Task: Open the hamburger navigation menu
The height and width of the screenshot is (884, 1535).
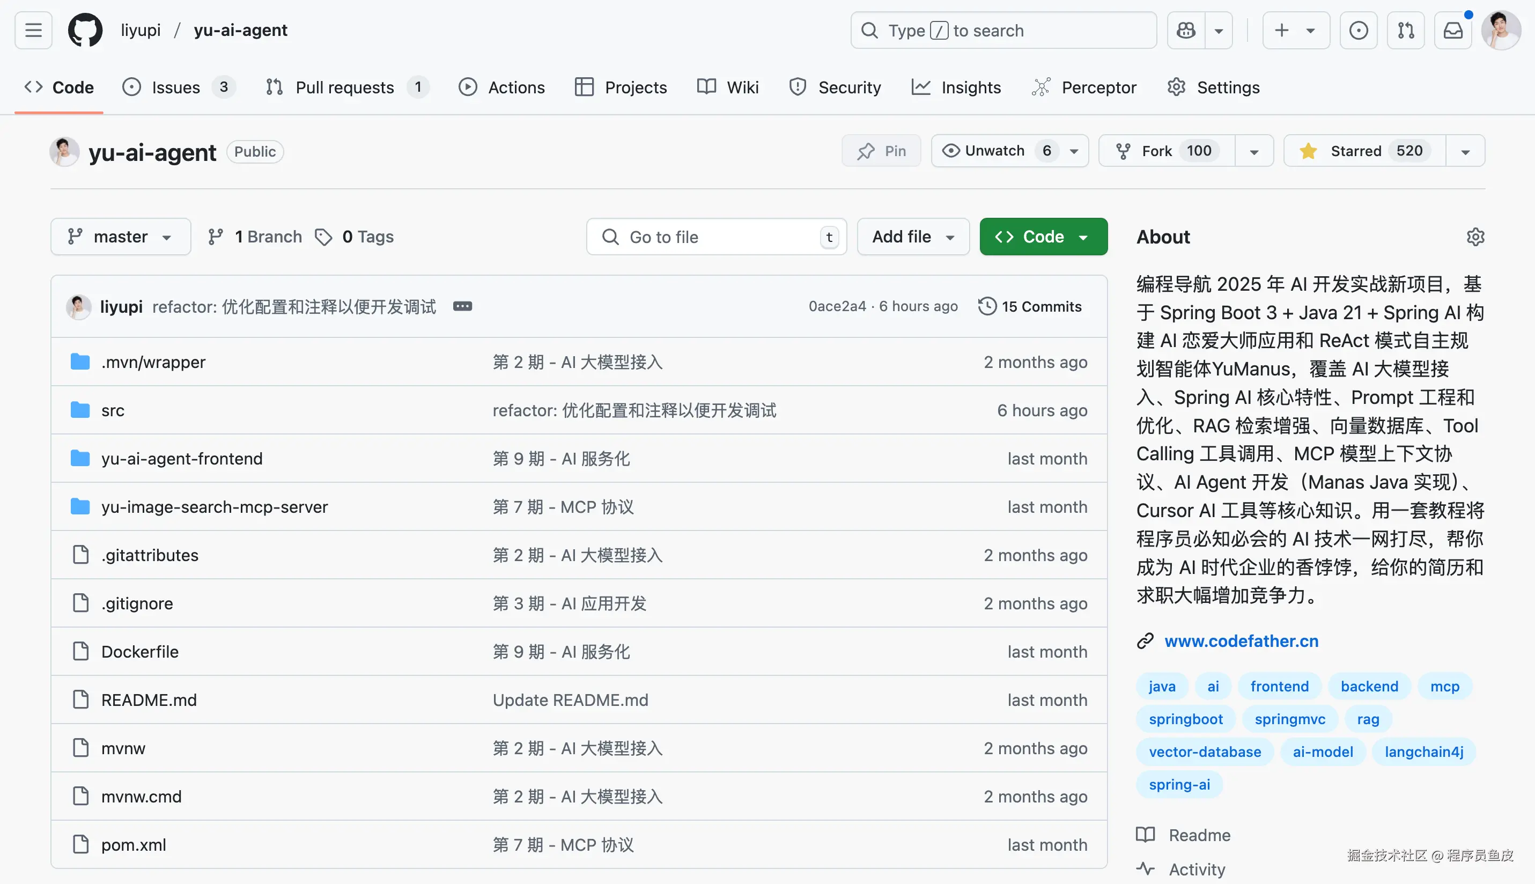Action: [33, 31]
